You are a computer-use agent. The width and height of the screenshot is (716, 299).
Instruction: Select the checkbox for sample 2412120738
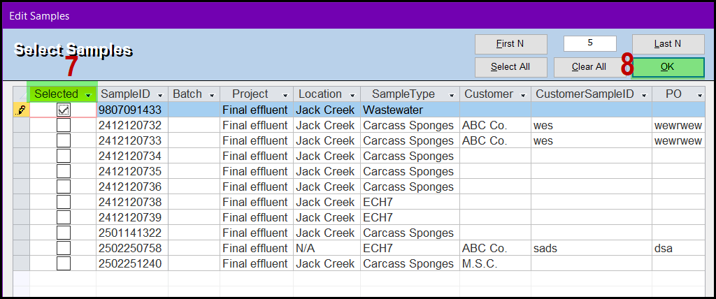pos(64,202)
